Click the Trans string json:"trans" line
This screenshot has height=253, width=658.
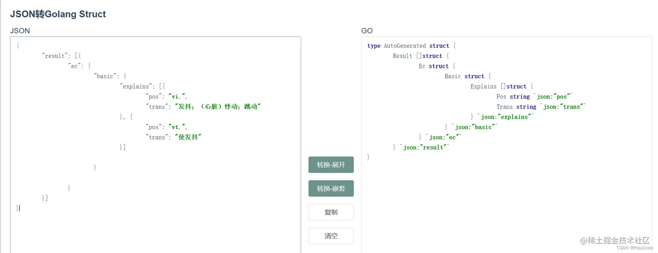(541, 107)
